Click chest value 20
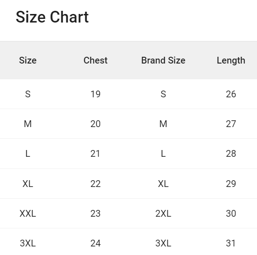 [96, 124]
